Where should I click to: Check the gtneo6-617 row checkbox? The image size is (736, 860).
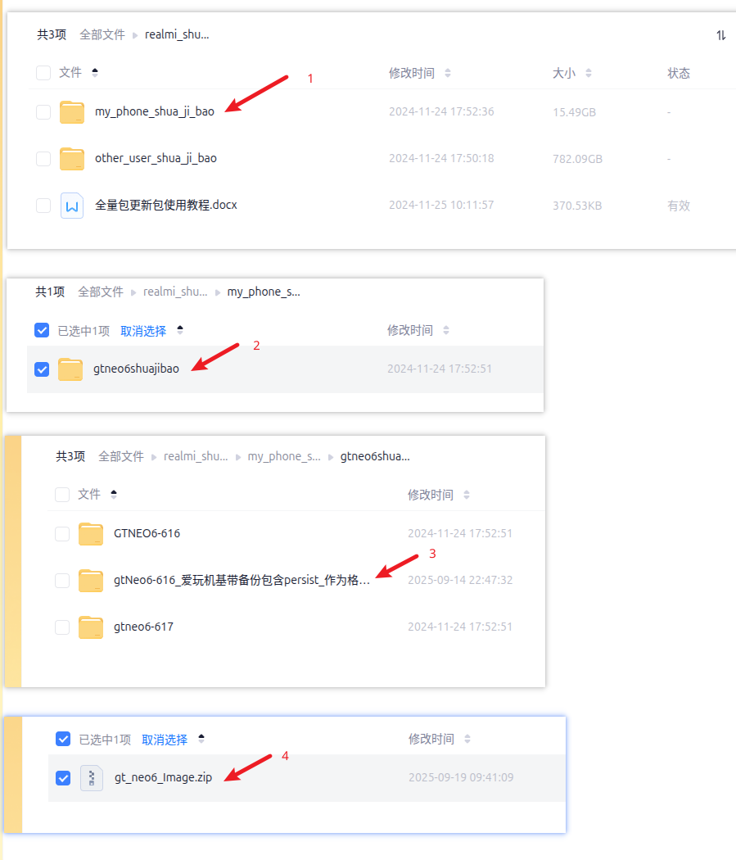tap(62, 627)
